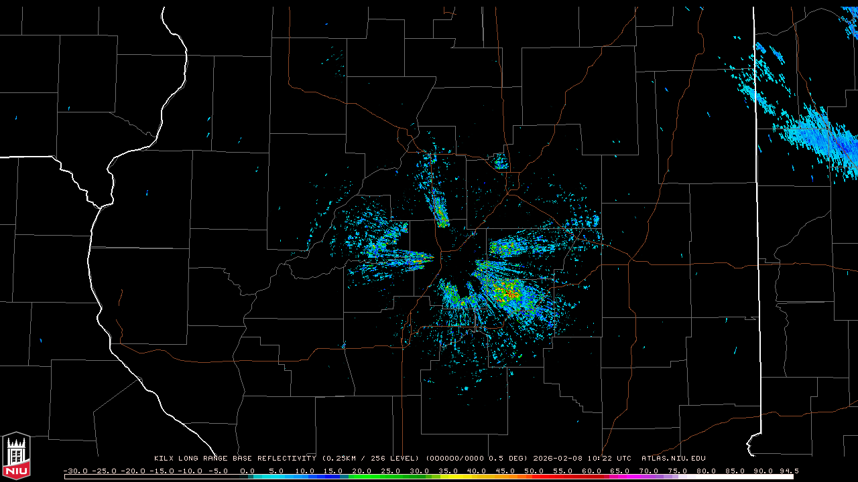Click the '80.0' scale label
Image resolution: width=858 pixels, height=482 pixels.
pyautogui.click(x=707, y=471)
